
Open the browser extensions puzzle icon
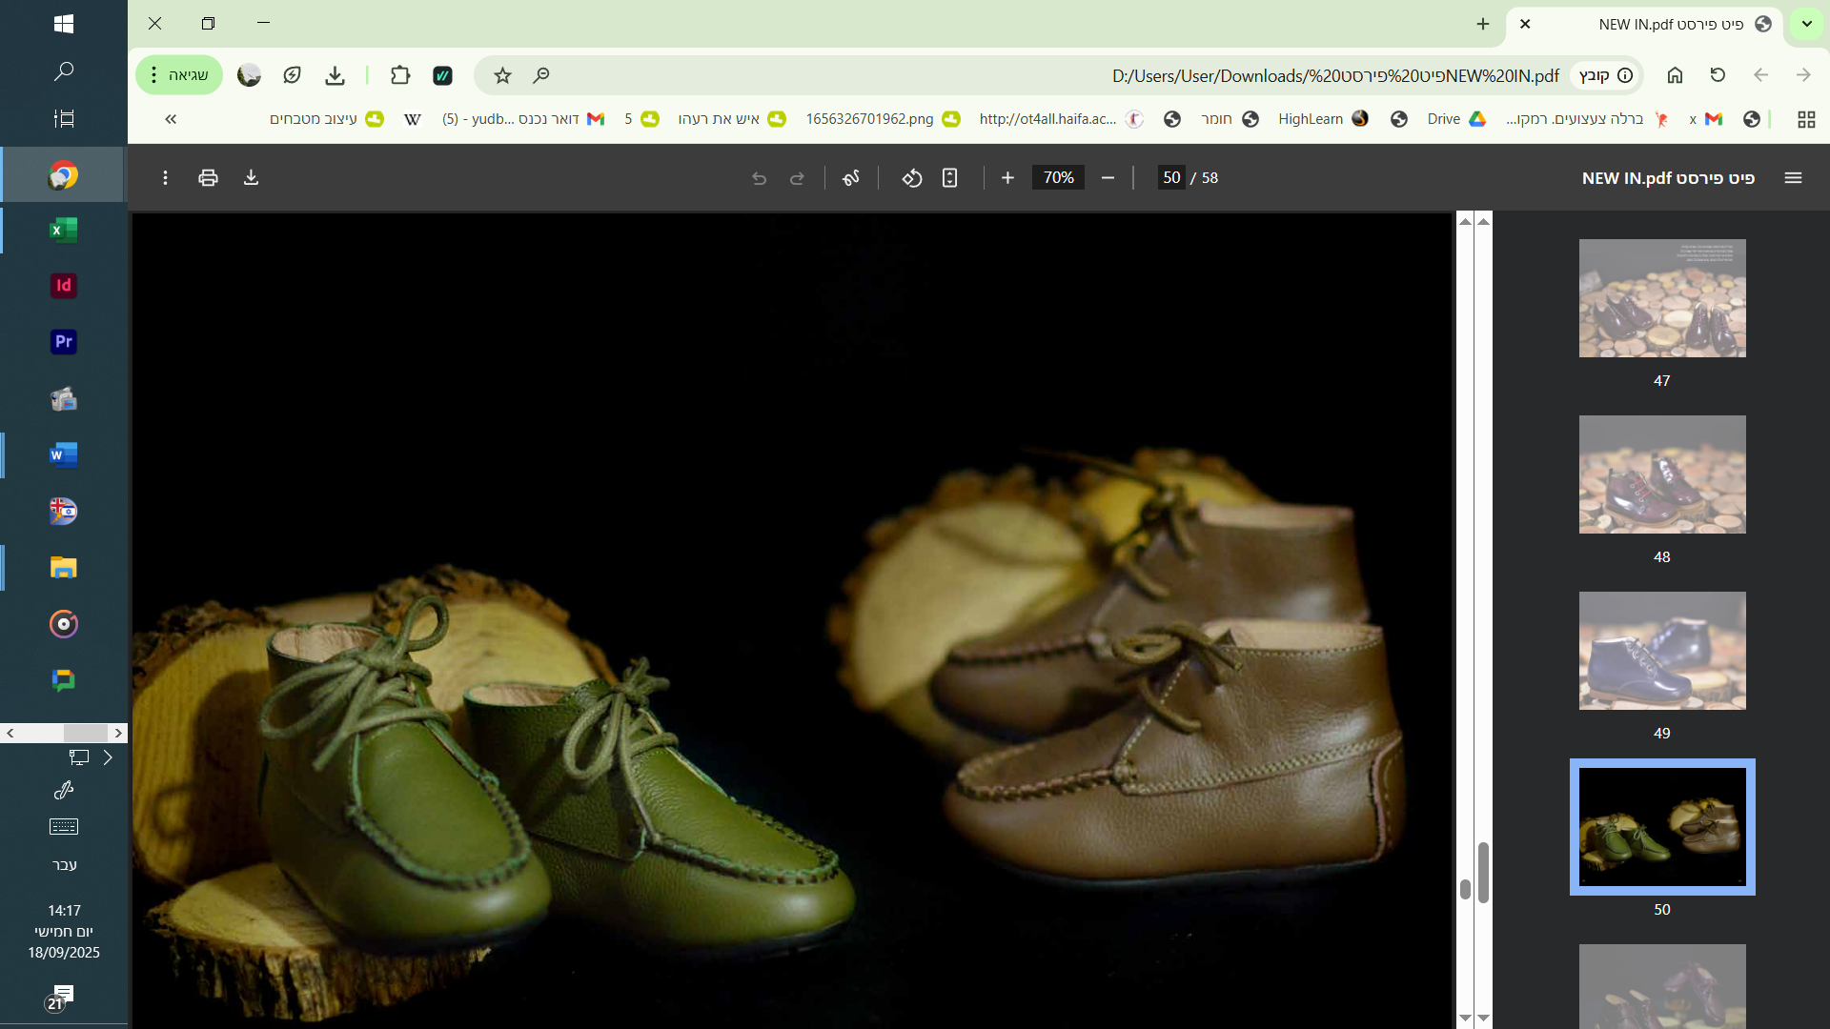400,75
